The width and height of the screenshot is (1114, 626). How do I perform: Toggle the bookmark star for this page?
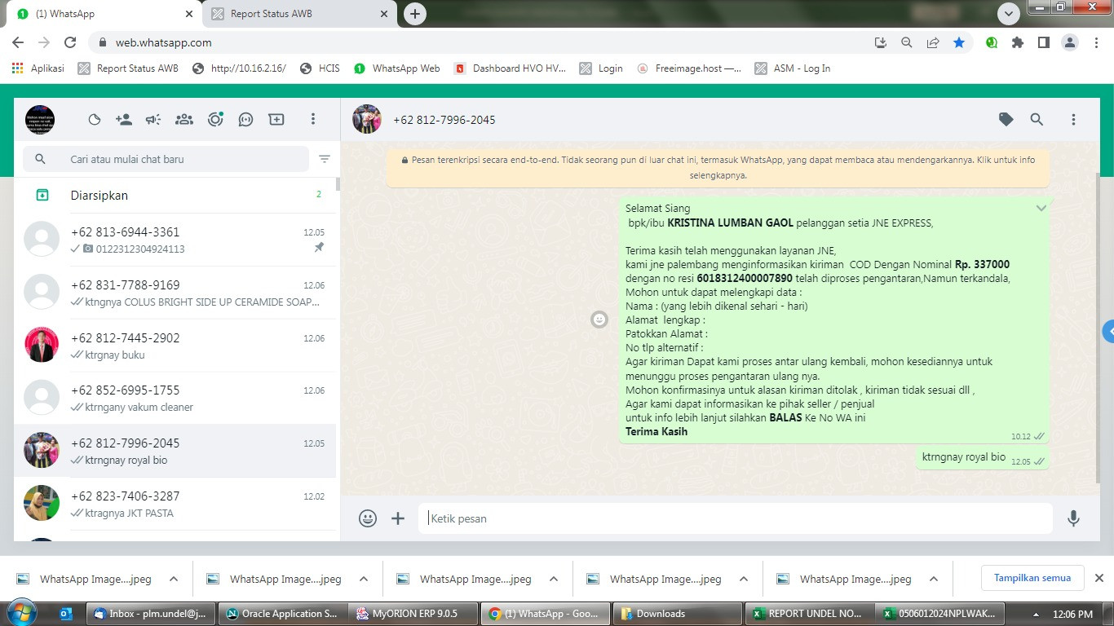click(x=959, y=42)
